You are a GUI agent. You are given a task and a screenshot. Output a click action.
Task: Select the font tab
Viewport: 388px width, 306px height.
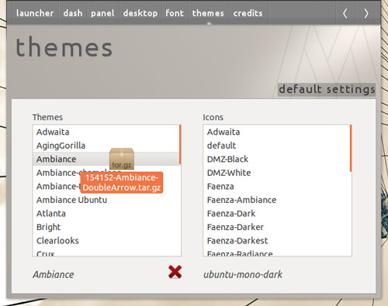175,13
